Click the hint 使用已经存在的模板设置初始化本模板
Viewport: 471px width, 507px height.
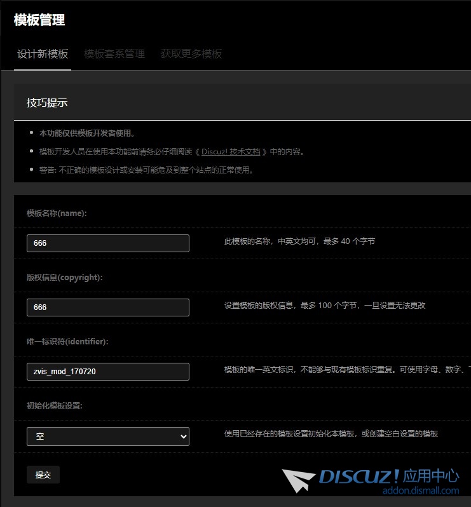point(331,433)
